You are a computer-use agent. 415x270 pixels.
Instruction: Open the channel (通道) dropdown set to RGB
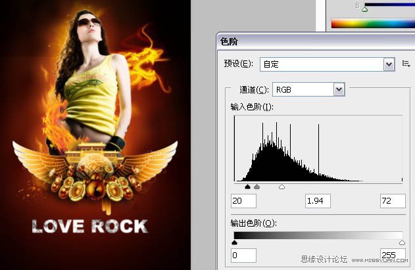pos(308,89)
